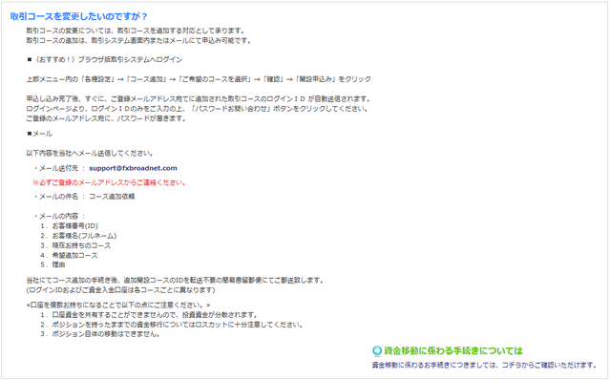Click the sentence beginning 当社にてコース追加の手続き後

click(175, 281)
